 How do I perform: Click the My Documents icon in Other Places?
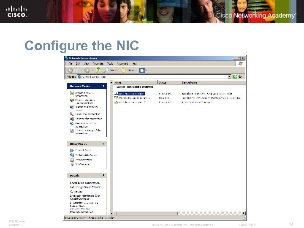click(x=72, y=160)
